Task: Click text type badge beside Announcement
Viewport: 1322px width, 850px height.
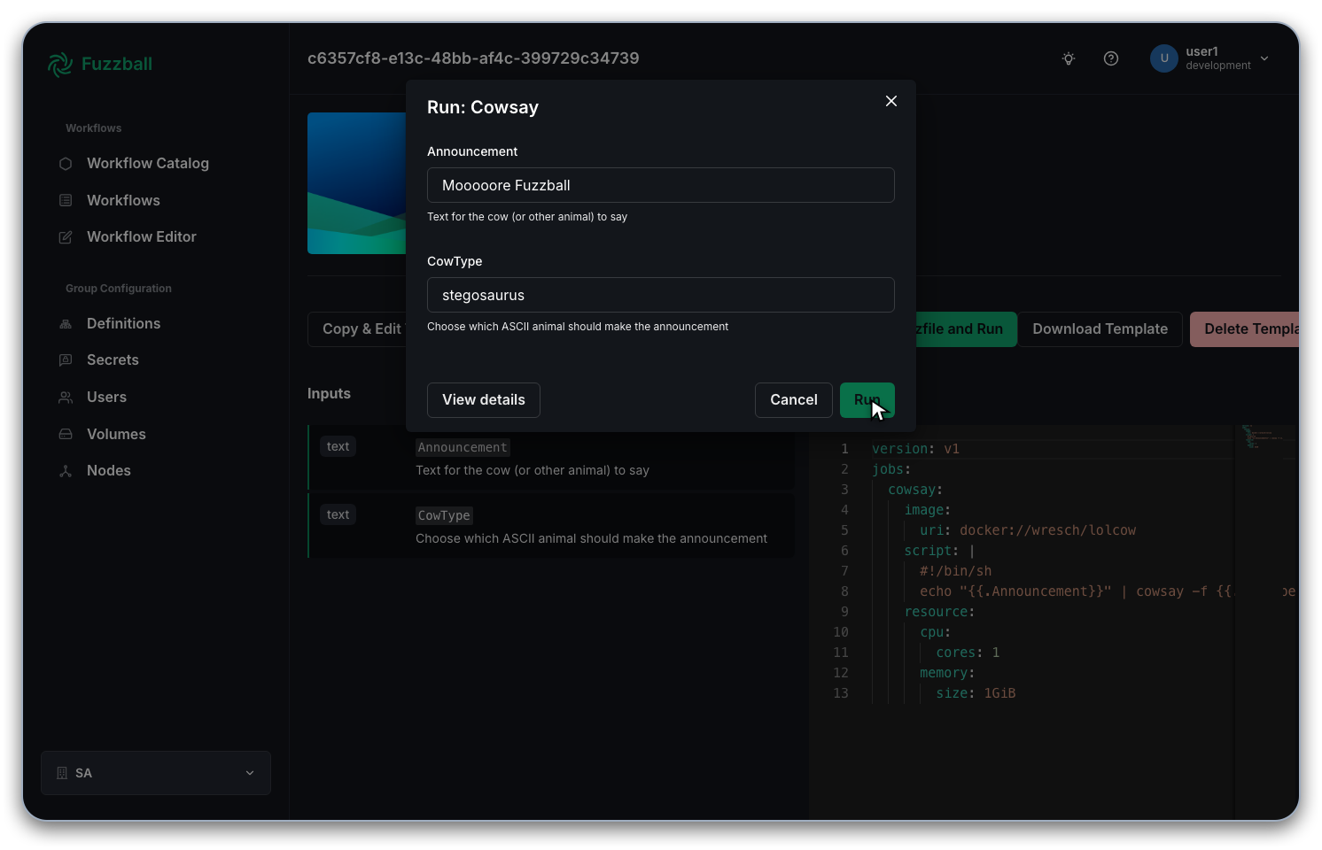Action: (338, 447)
